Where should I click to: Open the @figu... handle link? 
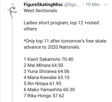[72, 4]
